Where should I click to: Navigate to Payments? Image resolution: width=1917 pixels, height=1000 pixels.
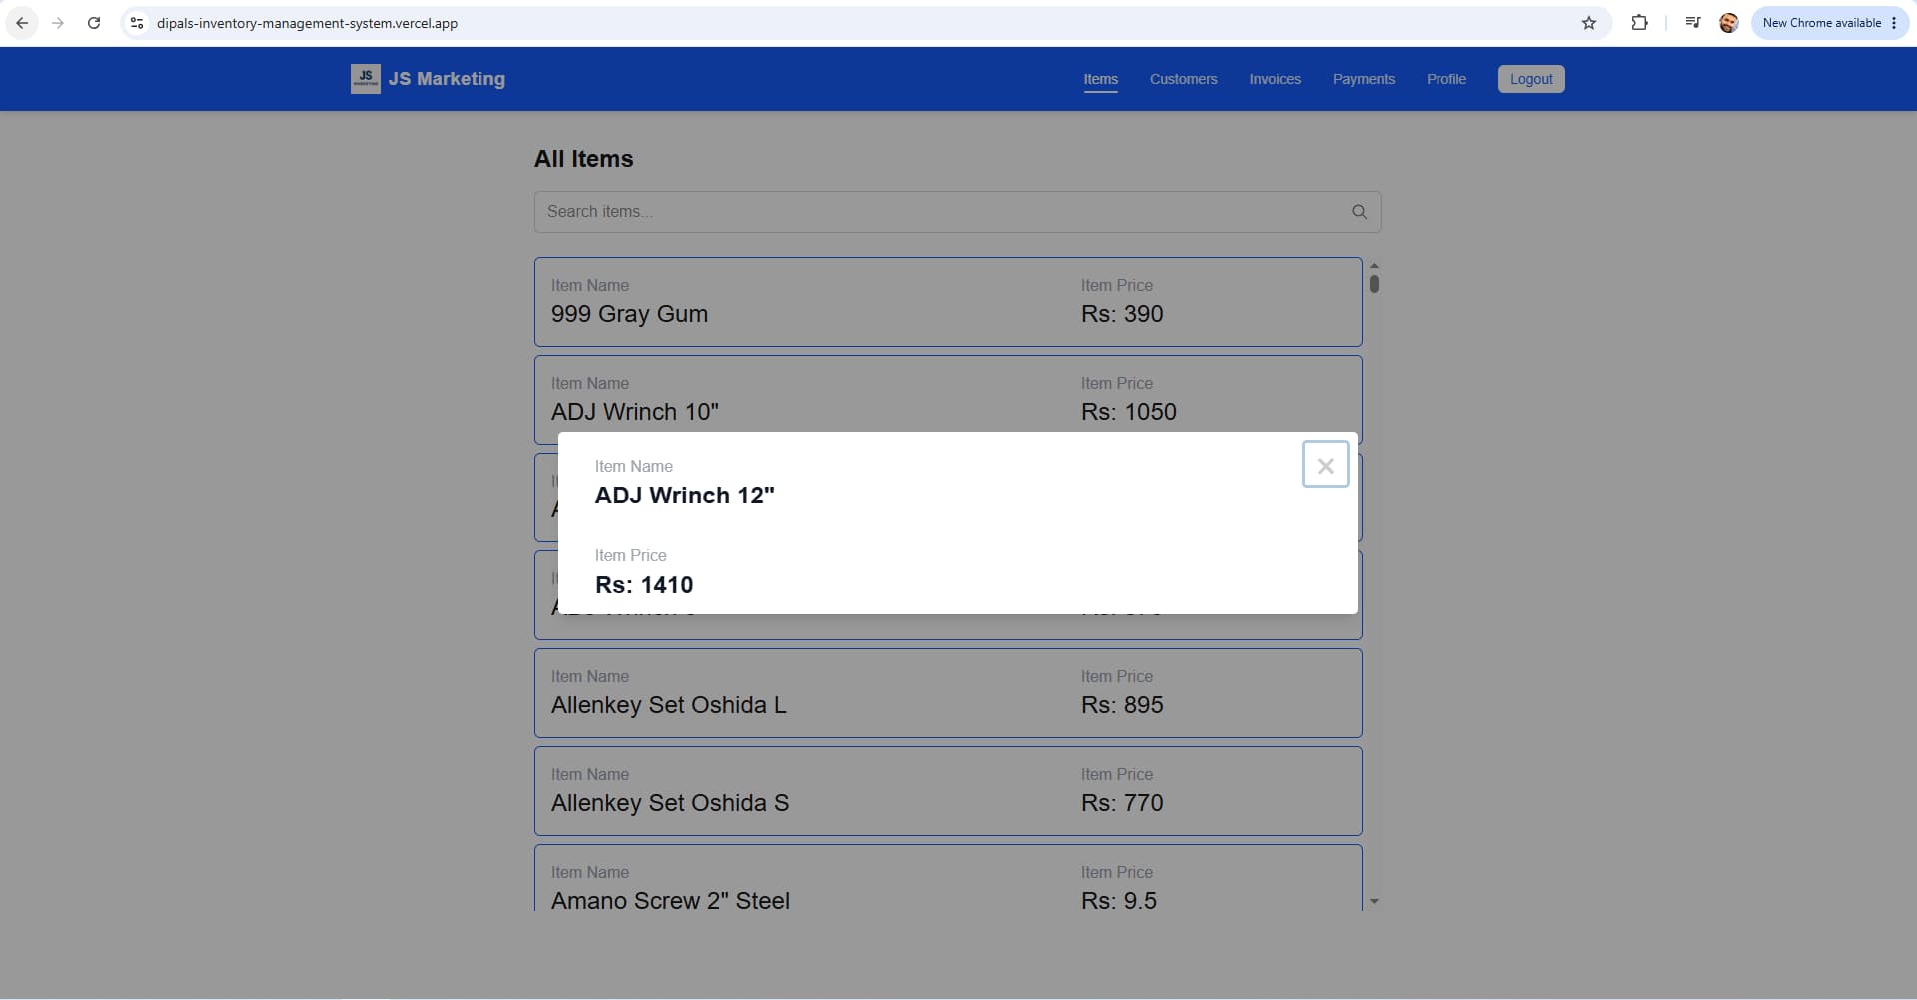[x=1363, y=79]
